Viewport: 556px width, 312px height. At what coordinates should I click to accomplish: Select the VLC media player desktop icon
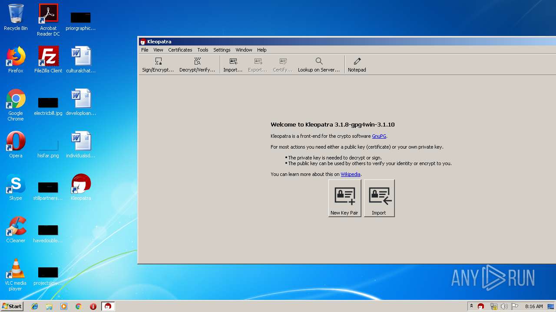[16, 275]
